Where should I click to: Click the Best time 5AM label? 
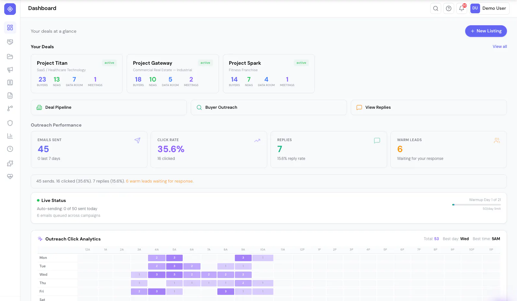click(x=486, y=239)
